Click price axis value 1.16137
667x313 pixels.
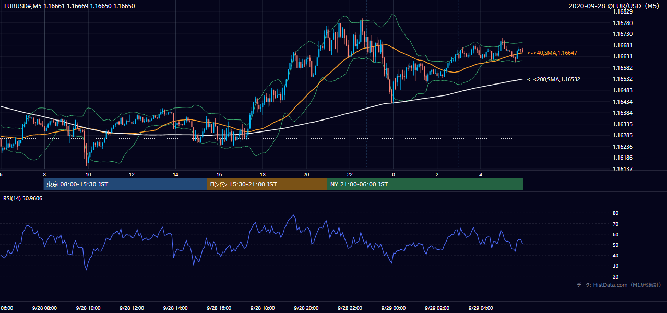pyautogui.click(x=623, y=169)
